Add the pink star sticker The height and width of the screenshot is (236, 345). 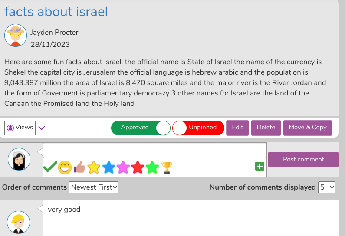pos(123,167)
